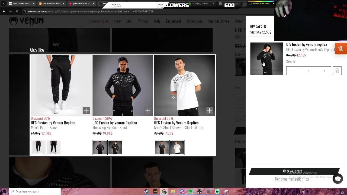Click Continue navigation link
Image resolution: width=347 pixels, height=195 pixels.
[x=289, y=179]
